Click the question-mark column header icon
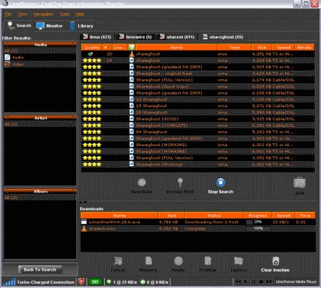This screenshot has height=288, width=321. pos(131,47)
